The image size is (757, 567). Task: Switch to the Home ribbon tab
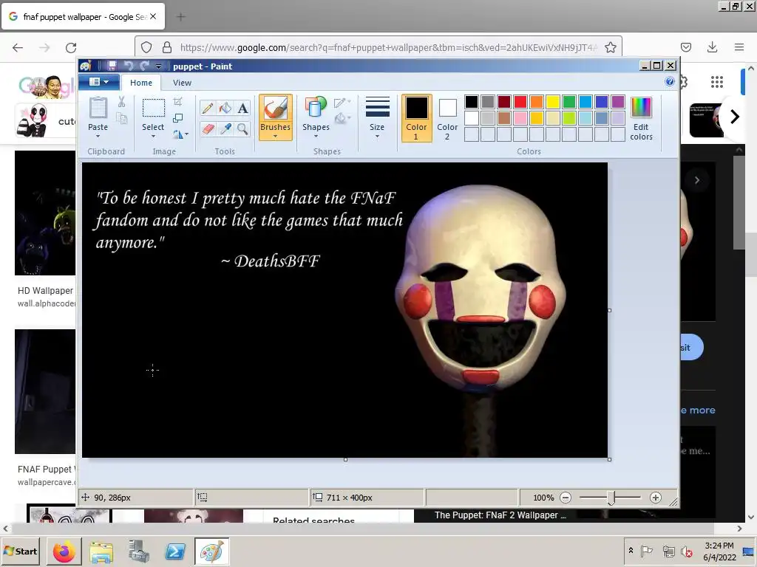141,83
